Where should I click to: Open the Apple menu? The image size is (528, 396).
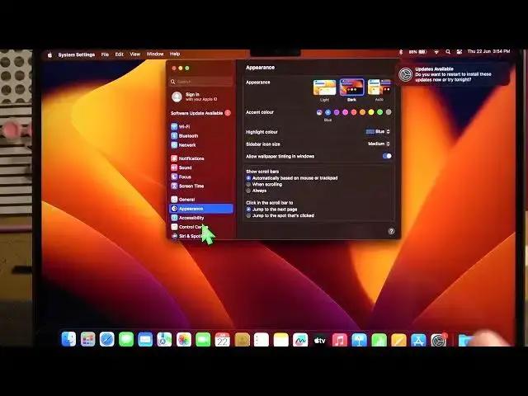[x=49, y=54]
